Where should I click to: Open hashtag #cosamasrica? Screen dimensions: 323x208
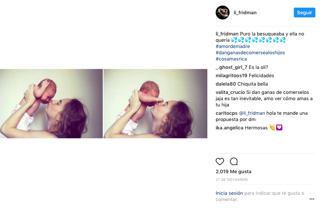point(231,59)
